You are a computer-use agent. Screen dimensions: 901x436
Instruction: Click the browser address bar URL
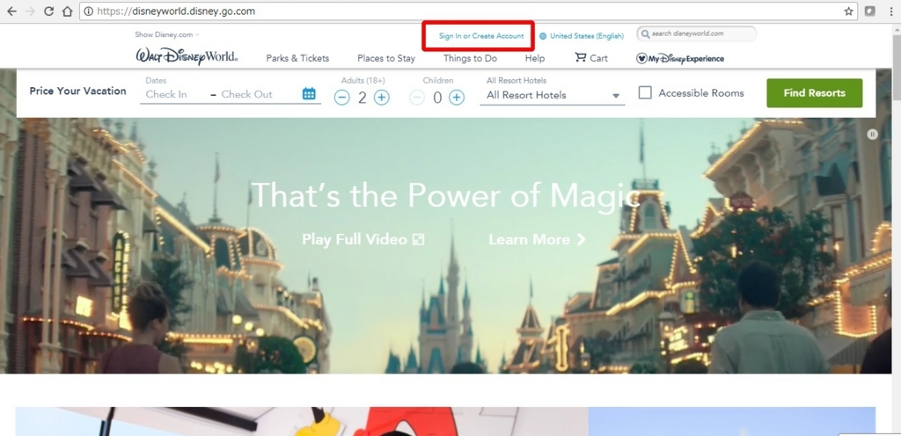(x=176, y=11)
